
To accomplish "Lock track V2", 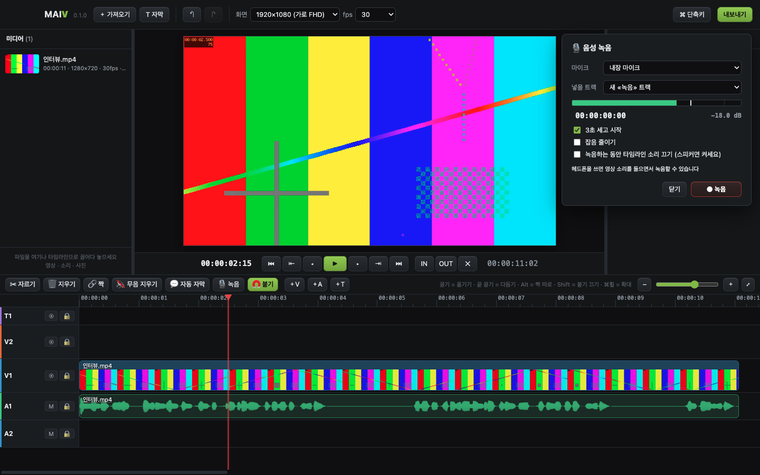I will pos(67,342).
